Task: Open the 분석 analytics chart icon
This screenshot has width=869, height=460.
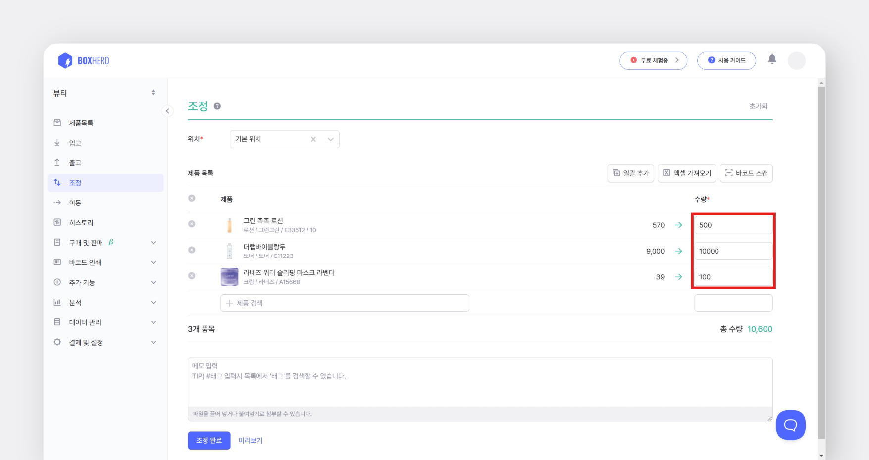Action: tap(57, 302)
